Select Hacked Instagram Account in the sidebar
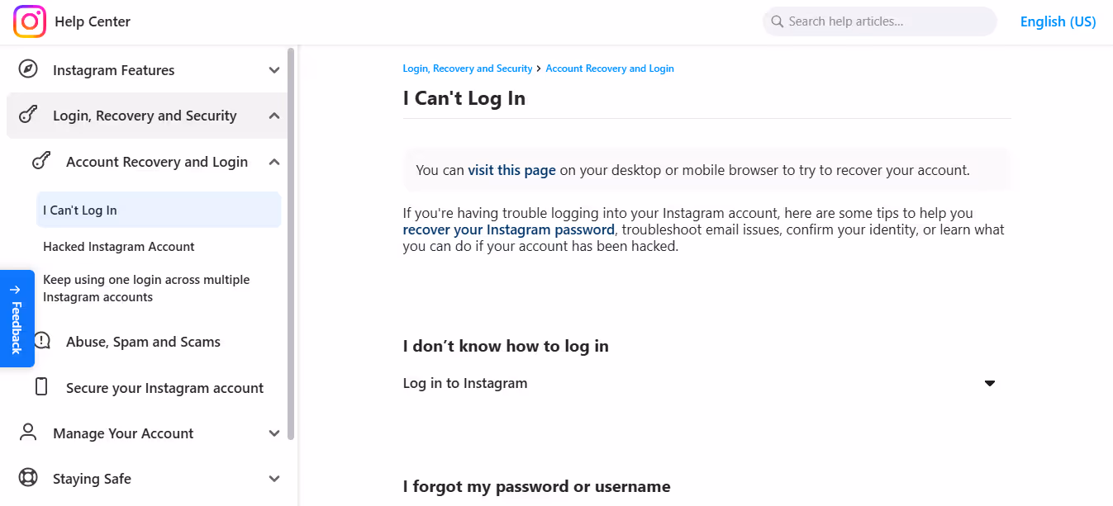Viewport: 1113px width, 506px height. (x=118, y=246)
